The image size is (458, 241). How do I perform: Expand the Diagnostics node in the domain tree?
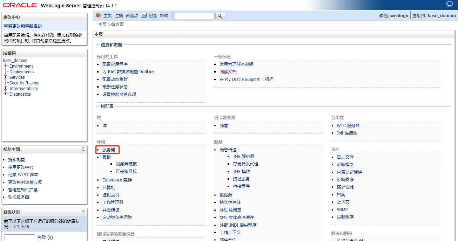tap(5, 94)
